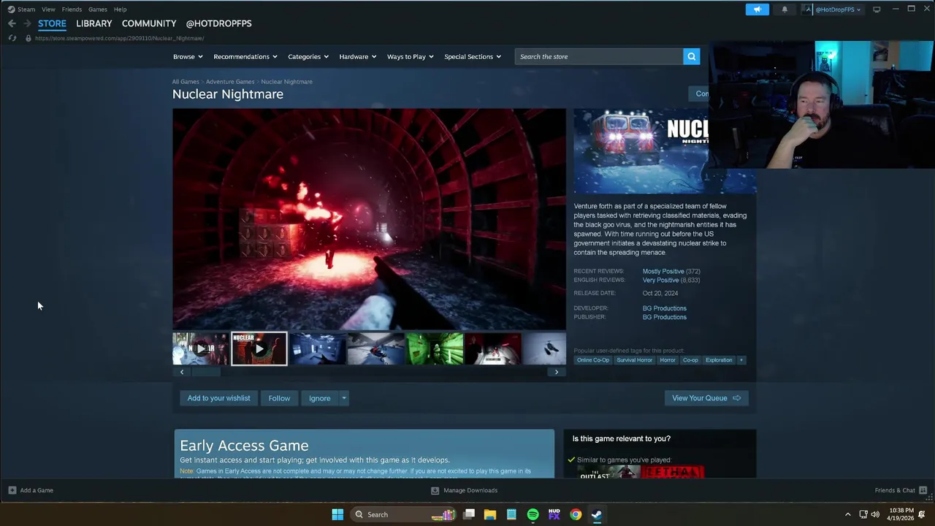Select the Online Co-Op tag

tap(592, 360)
